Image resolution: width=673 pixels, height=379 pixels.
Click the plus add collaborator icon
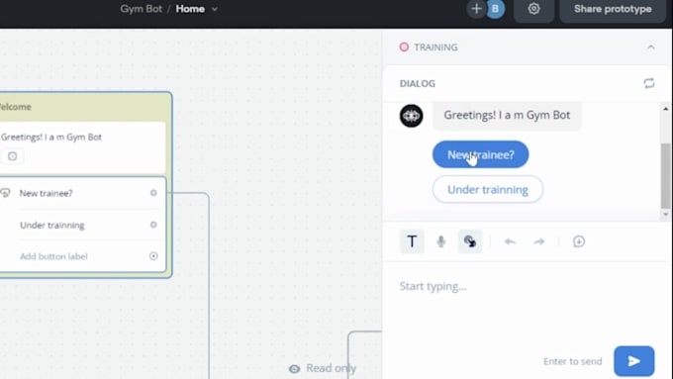click(x=476, y=9)
